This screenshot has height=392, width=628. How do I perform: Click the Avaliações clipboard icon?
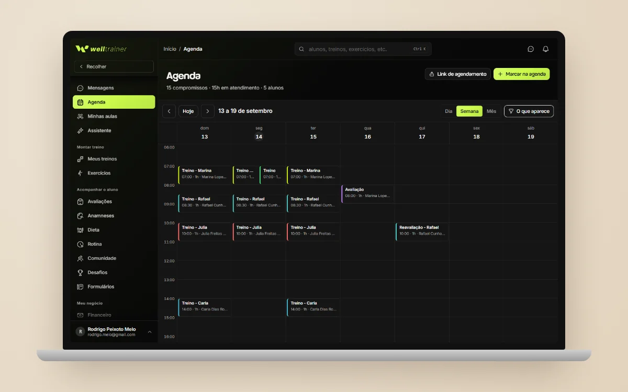(x=80, y=201)
